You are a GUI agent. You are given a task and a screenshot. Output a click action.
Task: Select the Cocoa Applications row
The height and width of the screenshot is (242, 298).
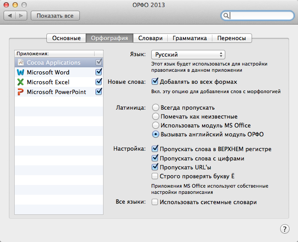(x=59, y=62)
